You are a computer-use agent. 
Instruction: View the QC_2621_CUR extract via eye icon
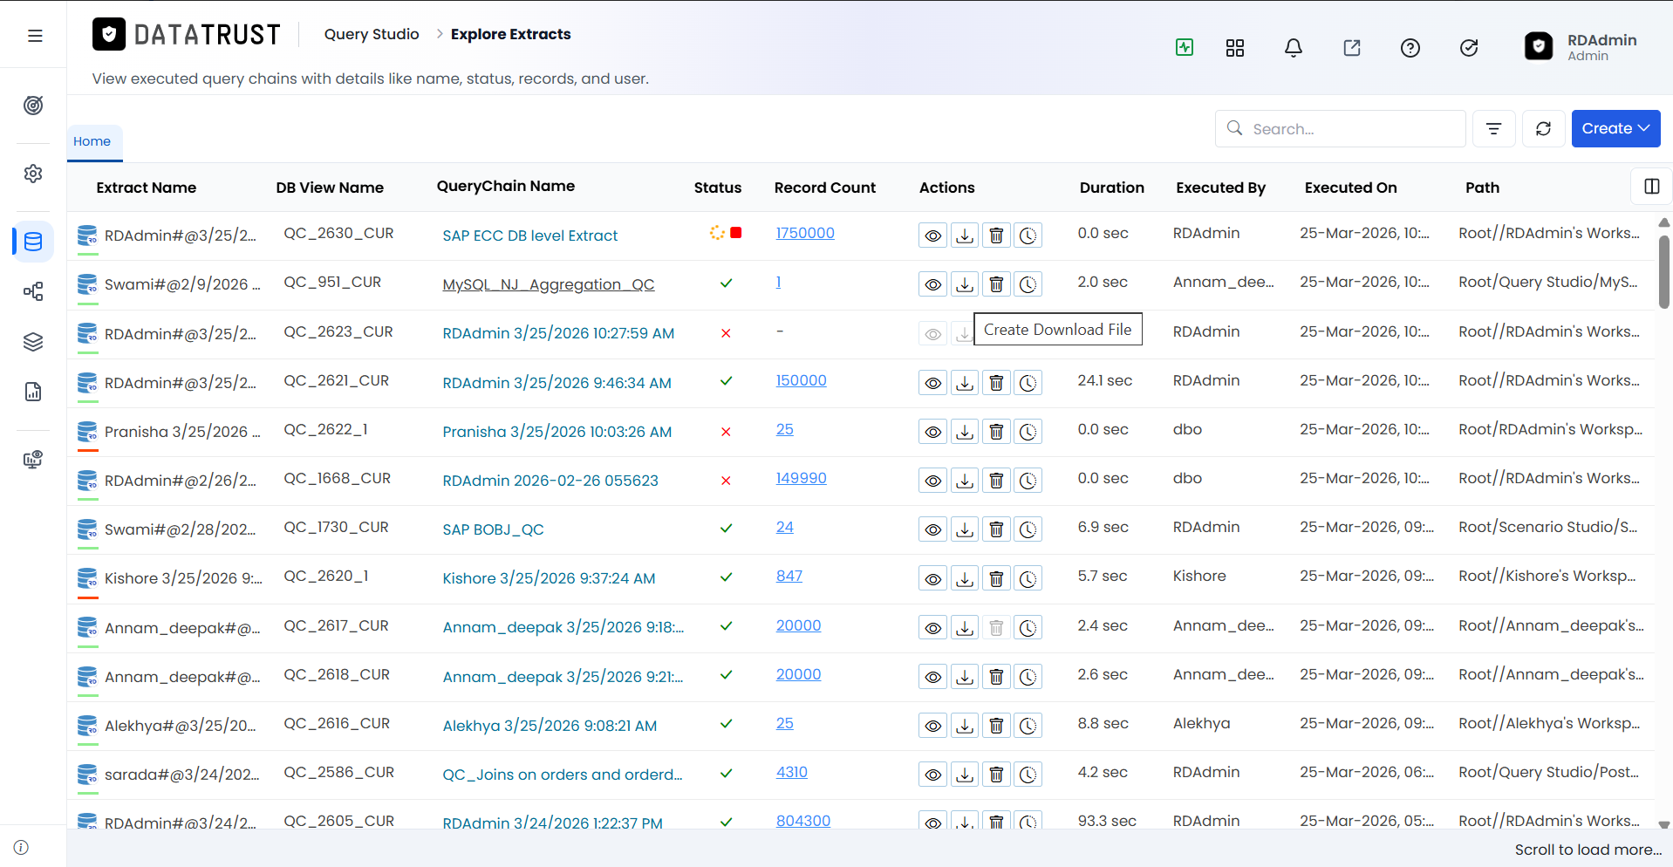[x=932, y=383]
